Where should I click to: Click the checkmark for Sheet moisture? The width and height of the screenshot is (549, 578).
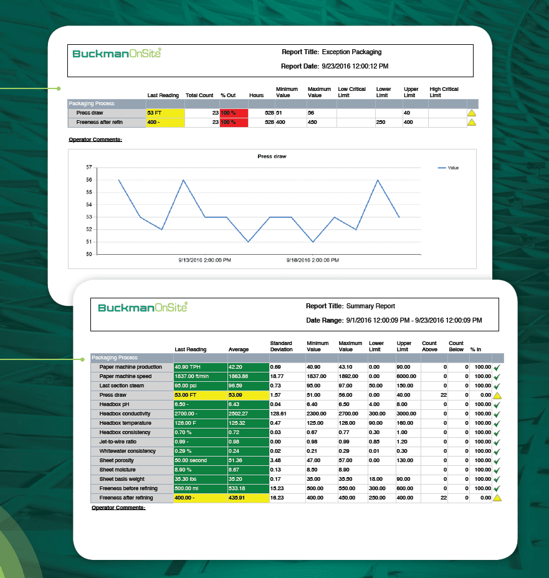pyautogui.click(x=497, y=470)
